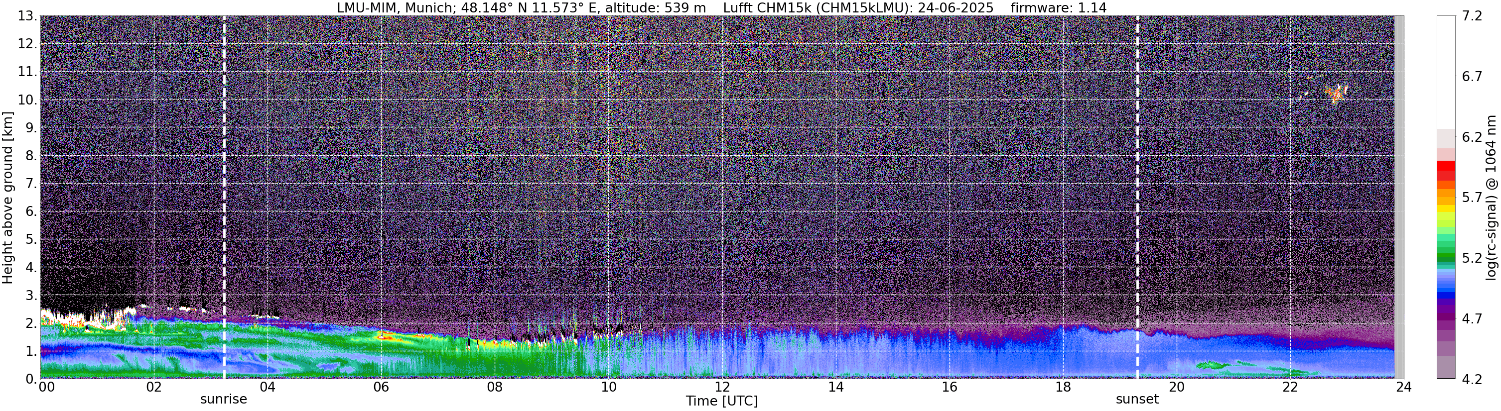The height and width of the screenshot is (411, 1501).
Task: Click the '2.' tick on the height axis
Action: pyautogui.click(x=31, y=323)
